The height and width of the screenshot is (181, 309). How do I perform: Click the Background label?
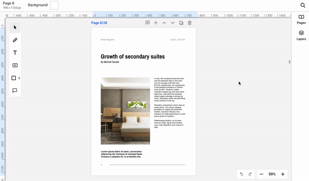click(x=37, y=5)
